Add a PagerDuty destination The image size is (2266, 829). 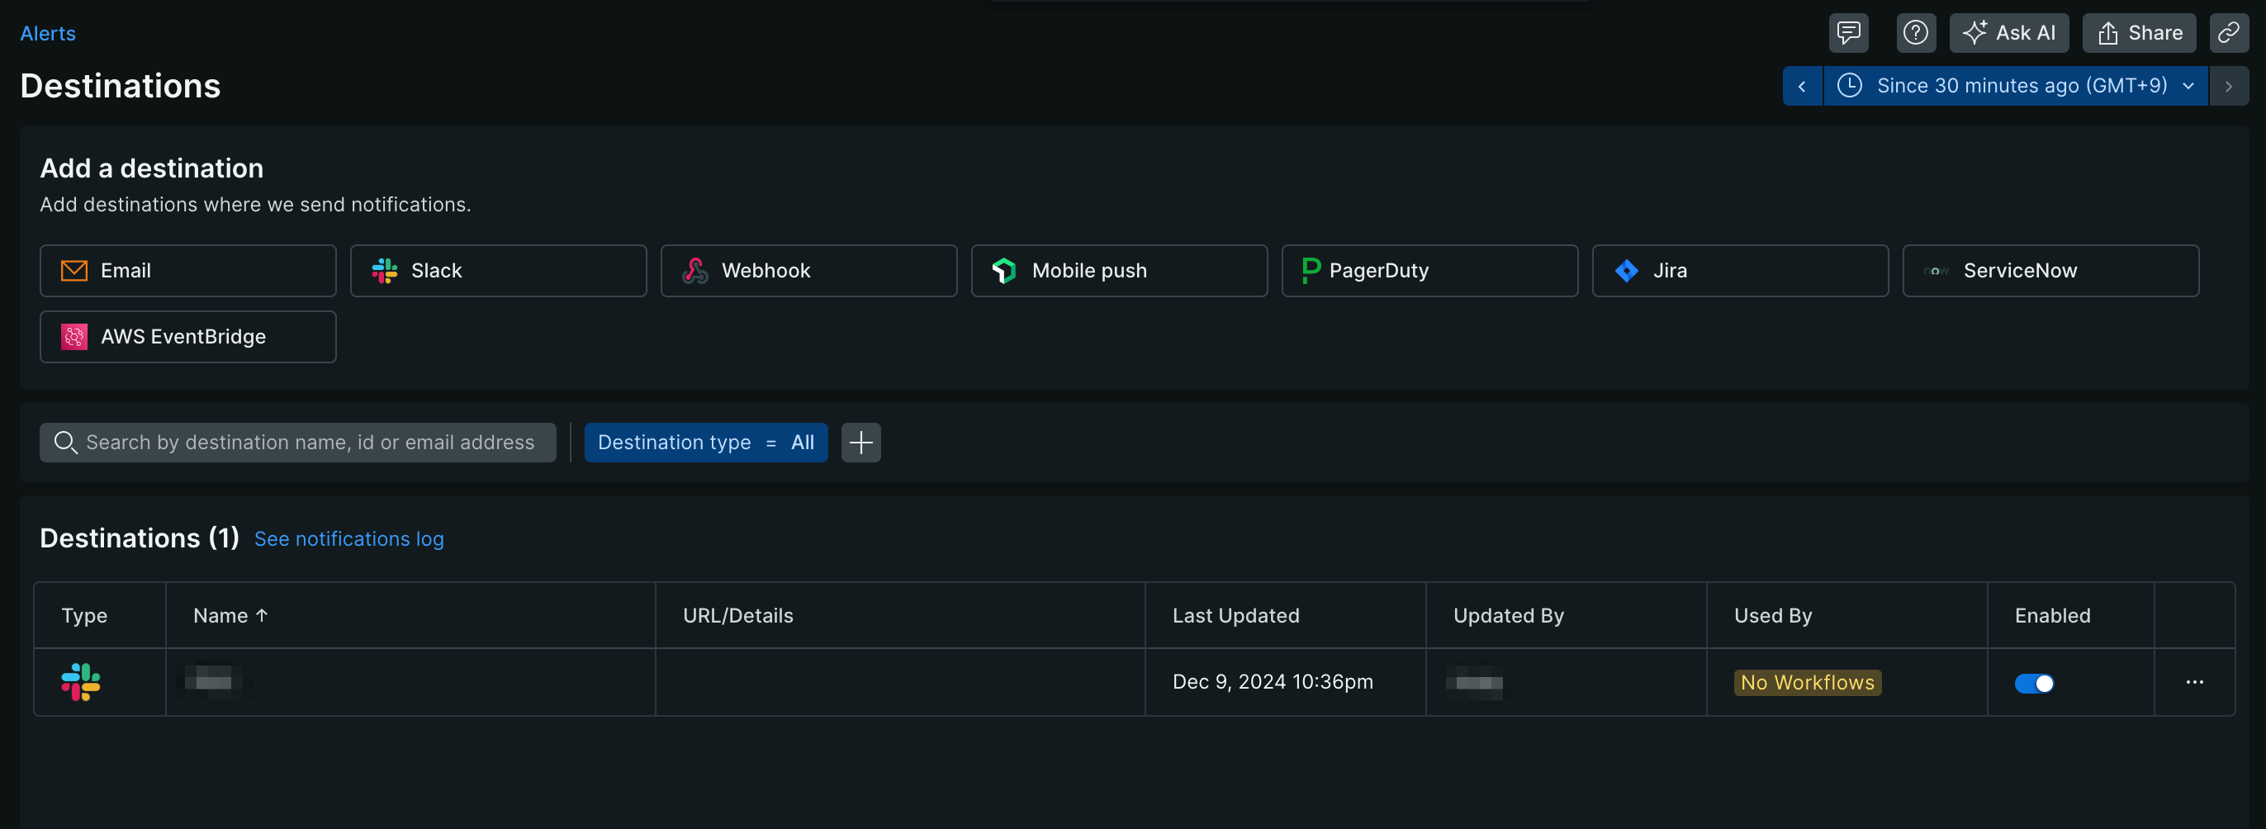click(x=1429, y=271)
